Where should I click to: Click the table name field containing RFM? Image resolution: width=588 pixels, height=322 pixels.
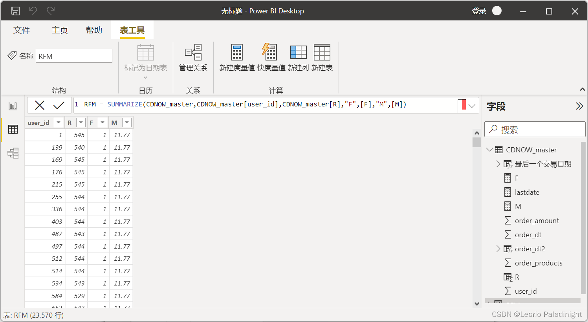(74, 56)
